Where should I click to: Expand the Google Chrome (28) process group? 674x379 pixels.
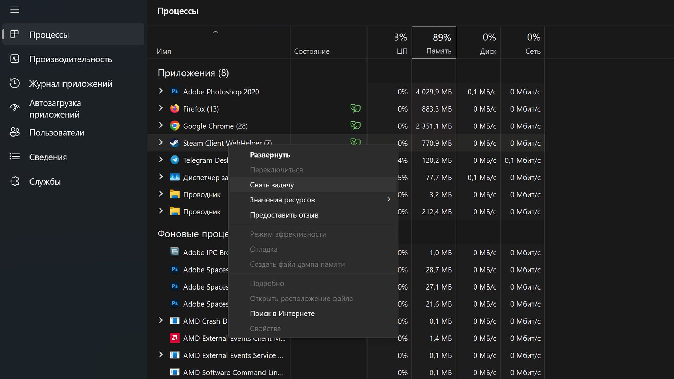coord(161,125)
